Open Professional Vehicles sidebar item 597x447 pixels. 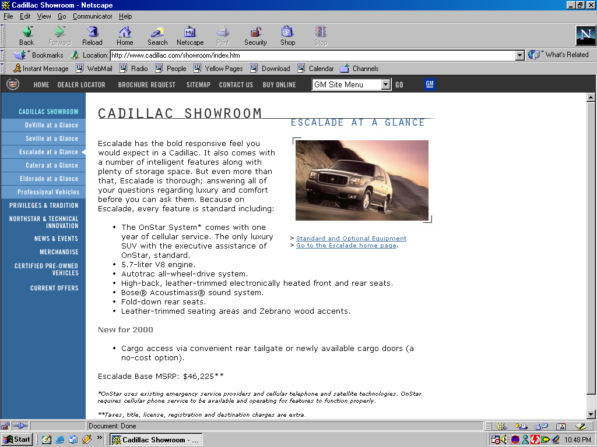coord(43,192)
